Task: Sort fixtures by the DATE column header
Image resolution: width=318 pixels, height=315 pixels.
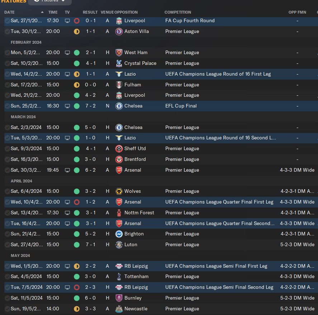Action: tap(9, 12)
